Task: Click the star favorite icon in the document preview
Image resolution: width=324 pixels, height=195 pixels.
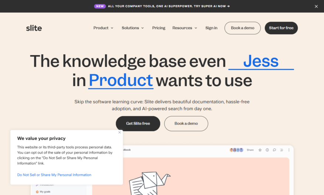Action: (260, 150)
